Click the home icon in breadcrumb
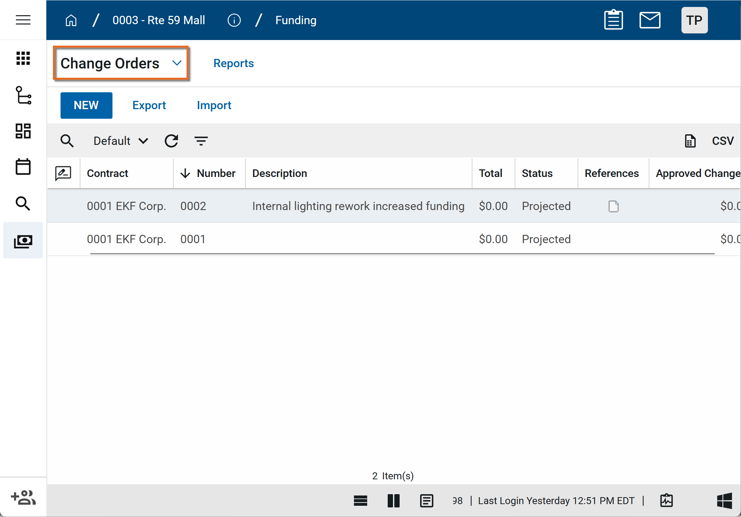Screen dimensions: 741x517 [x=71, y=20]
